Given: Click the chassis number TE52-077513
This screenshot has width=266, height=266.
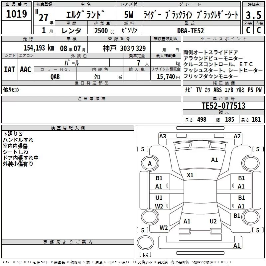Looking at the screenshot, I should 223,106.
